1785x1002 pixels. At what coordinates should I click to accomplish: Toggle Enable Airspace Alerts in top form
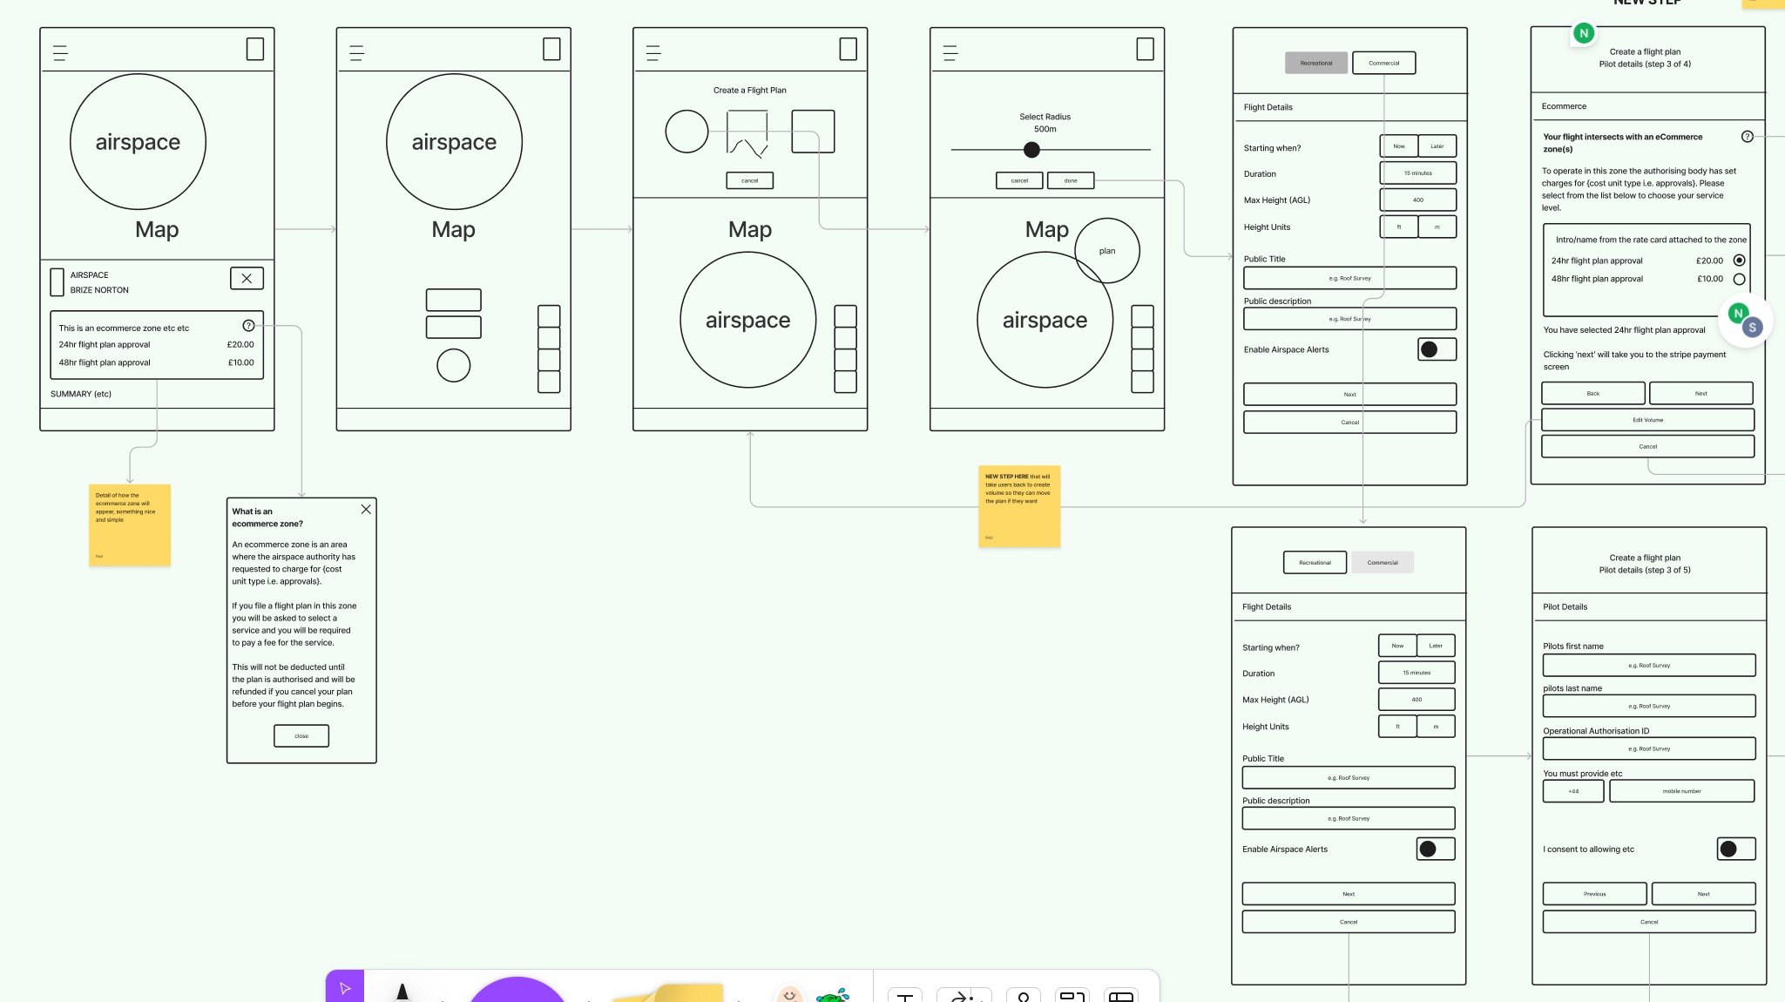click(x=1436, y=349)
